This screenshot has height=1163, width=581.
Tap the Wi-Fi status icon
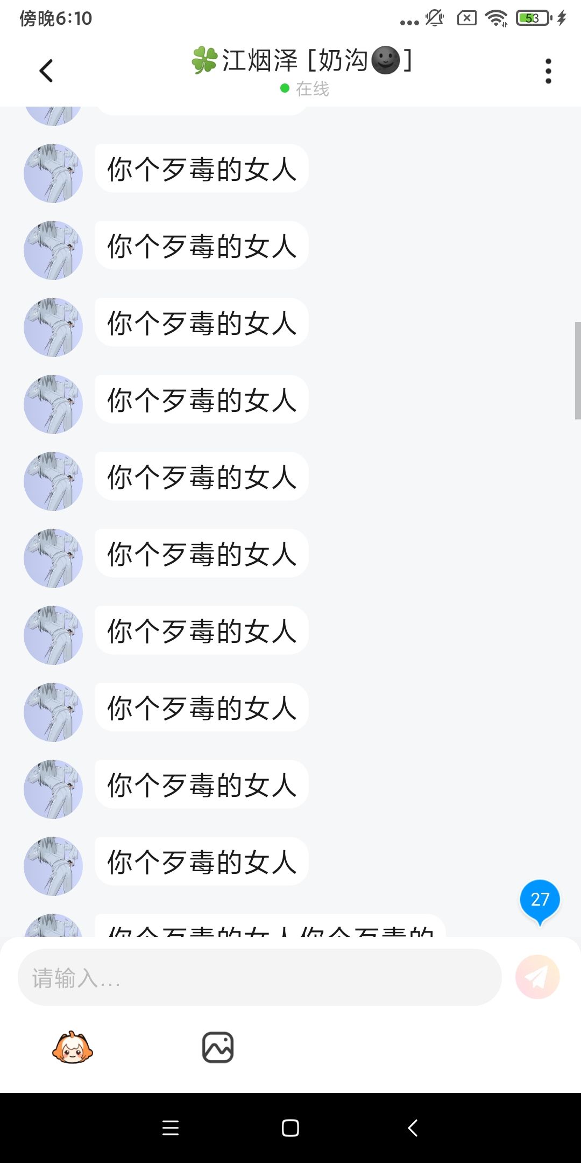point(496,18)
